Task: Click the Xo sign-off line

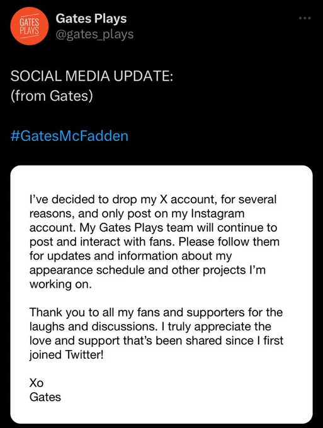Action: pos(37,383)
